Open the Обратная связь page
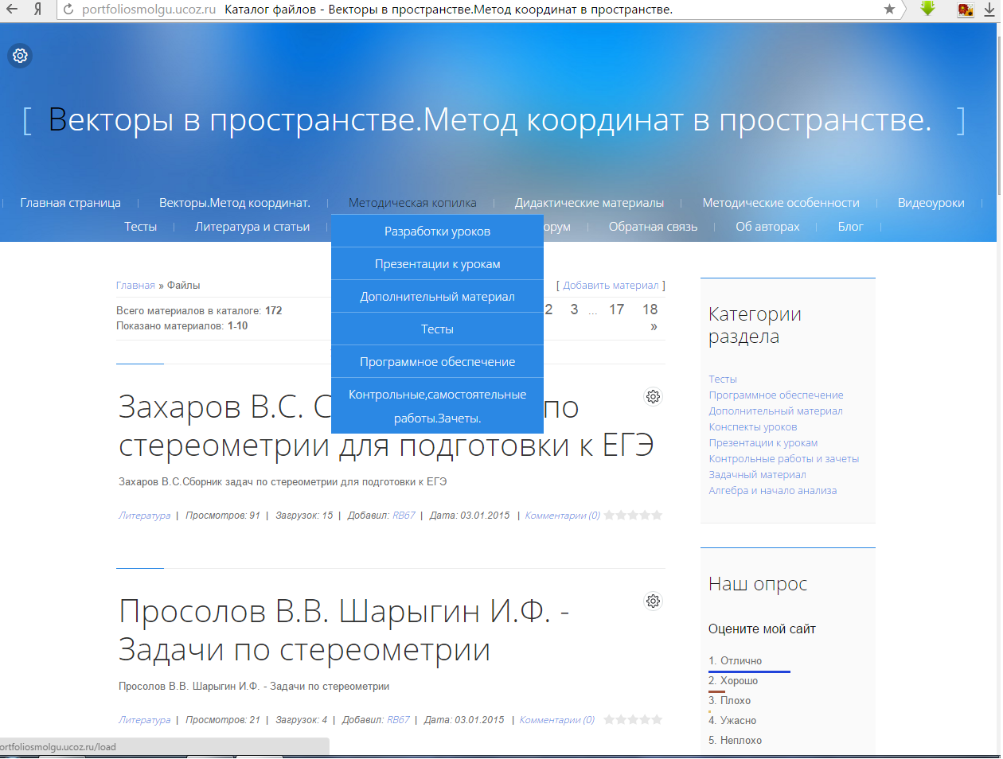Viewport: 1003px width, 759px height. tap(653, 227)
